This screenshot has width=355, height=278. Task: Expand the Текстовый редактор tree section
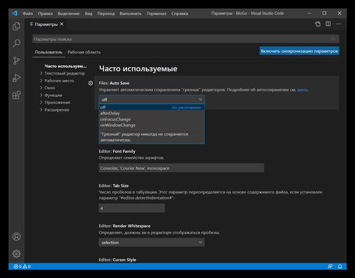coord(64,73)
